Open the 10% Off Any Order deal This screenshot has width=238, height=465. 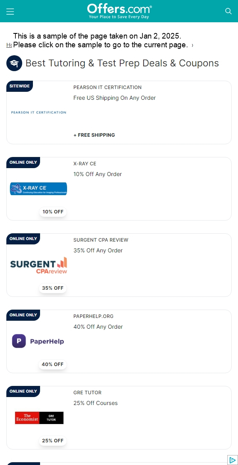coord(98,174)
